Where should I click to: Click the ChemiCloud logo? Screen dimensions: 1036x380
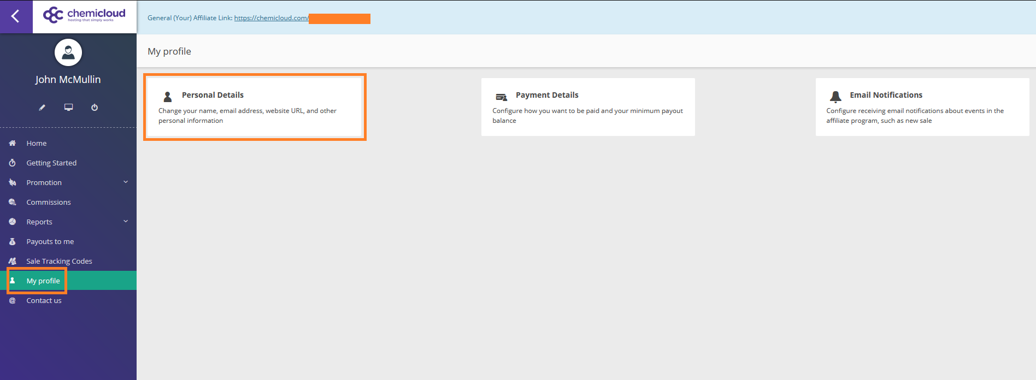pyautogui.click(x=84, y=15)
